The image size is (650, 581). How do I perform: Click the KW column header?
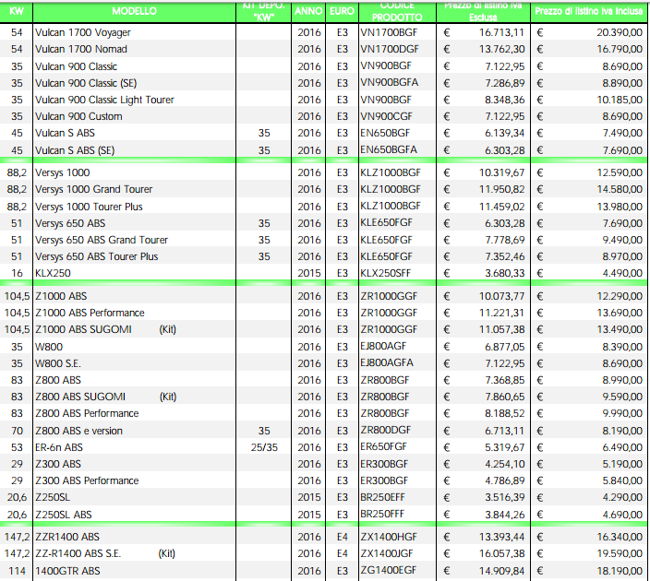click(x=17, y=12)
